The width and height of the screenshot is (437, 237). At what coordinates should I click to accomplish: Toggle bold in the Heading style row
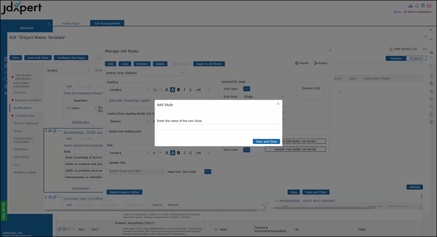(x=178, y=89)
